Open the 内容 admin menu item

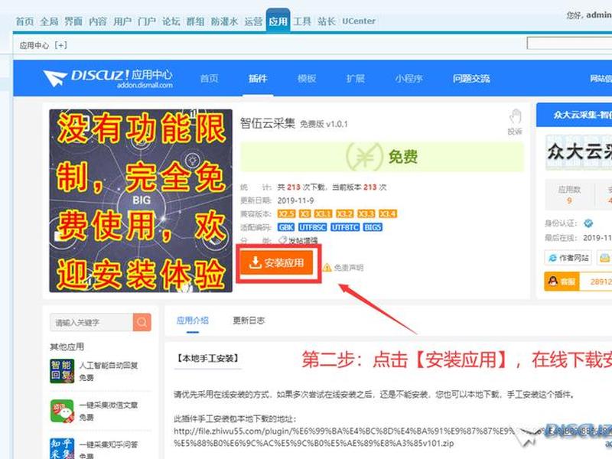click(x=98, y=21)
